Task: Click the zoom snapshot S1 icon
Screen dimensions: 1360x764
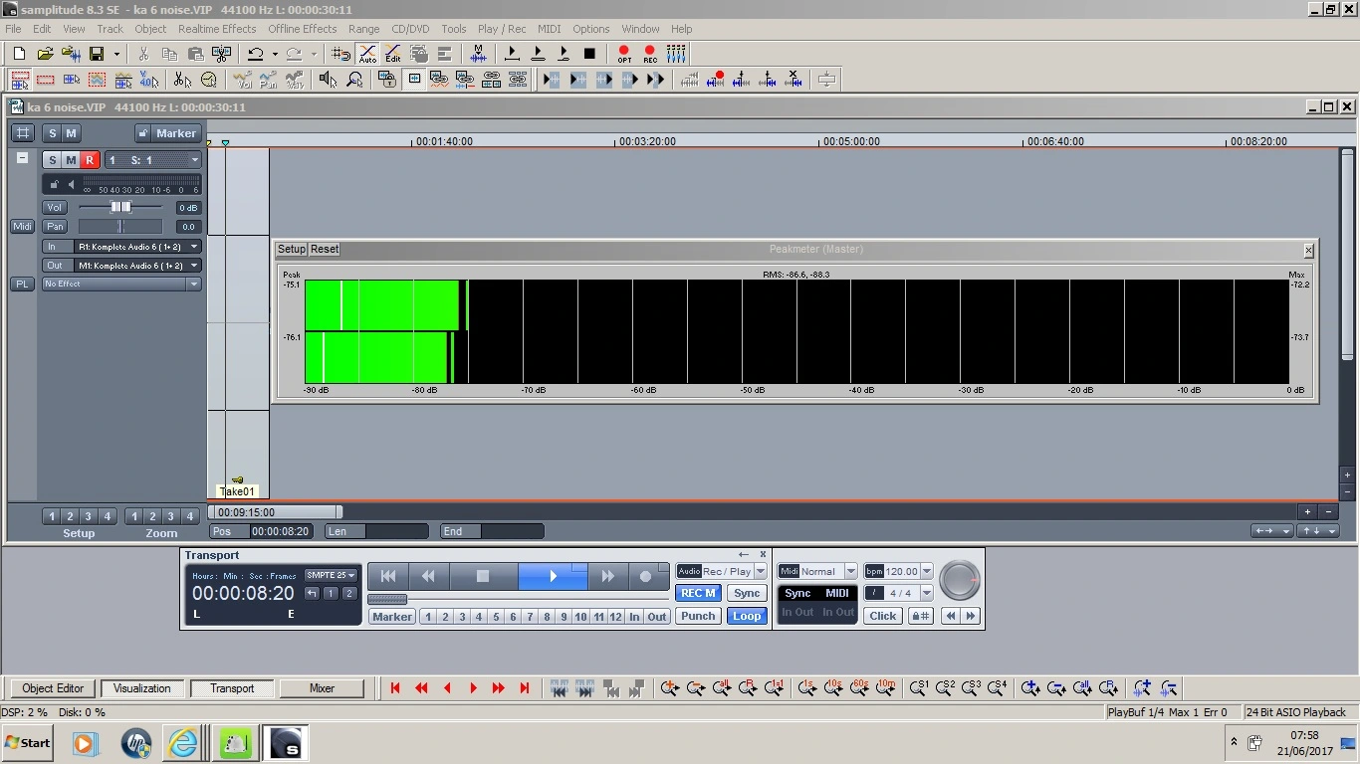Action: coord(919,687)
